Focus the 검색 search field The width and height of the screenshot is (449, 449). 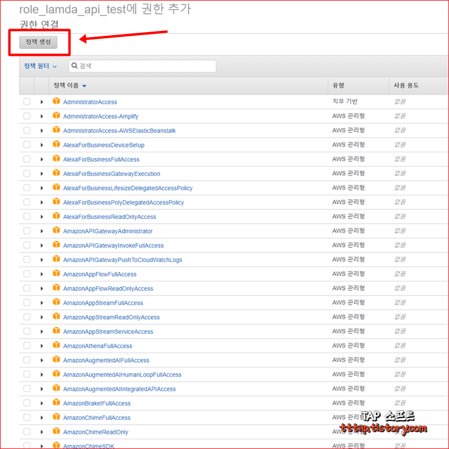click(143, 66)
